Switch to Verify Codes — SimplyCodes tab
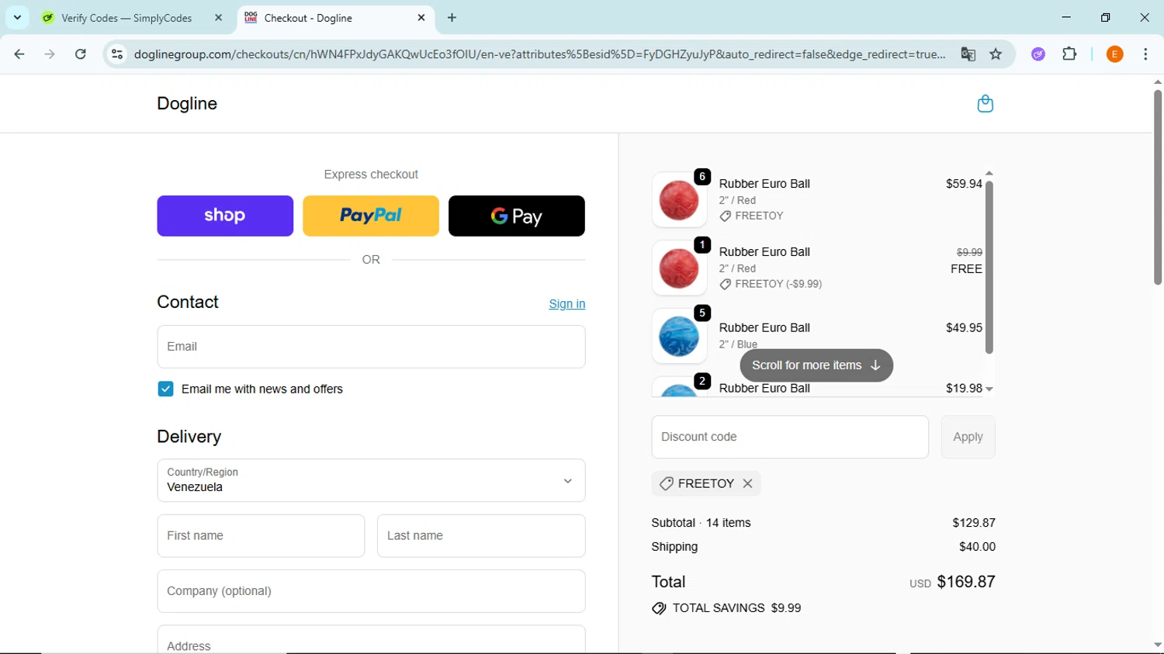The height and width of the screenshot is (654, 1164). (x=128, y=18)
